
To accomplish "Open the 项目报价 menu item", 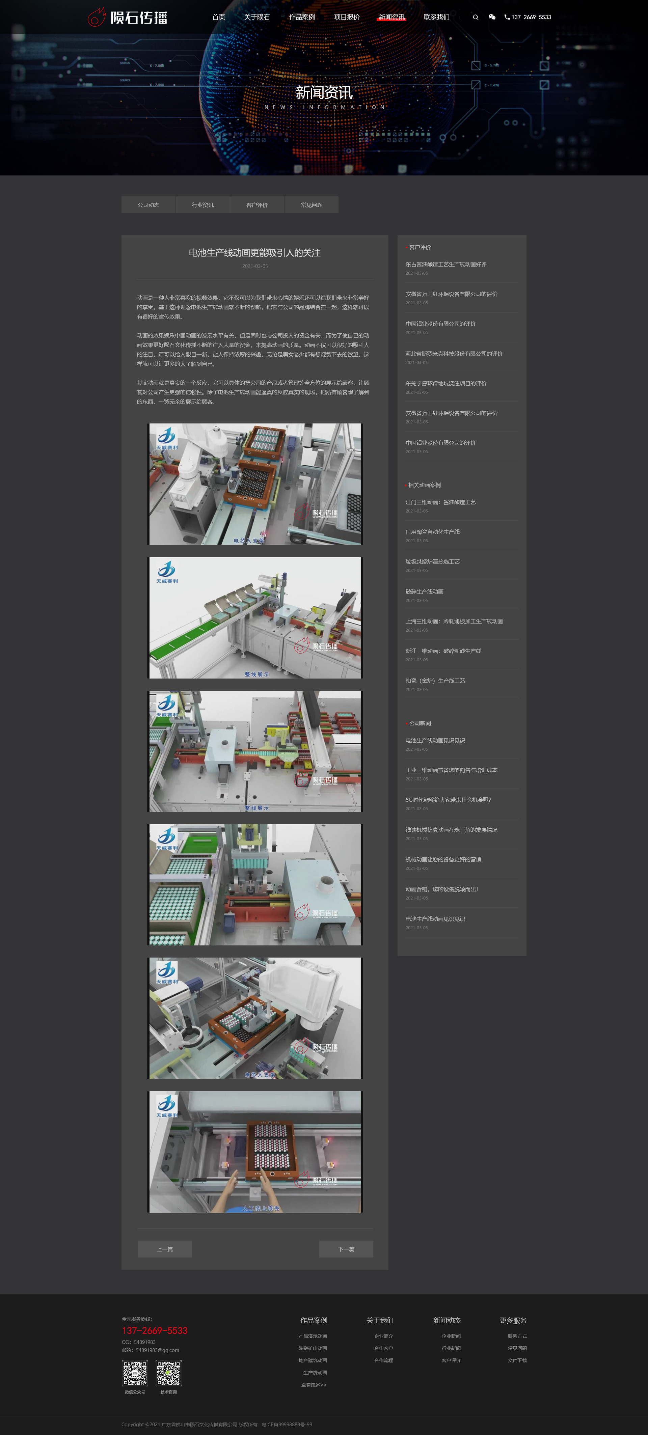I will tap(347, 17).
